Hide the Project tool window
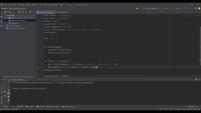The height and width of the screenshot is (113, 201). coord(34,12)
